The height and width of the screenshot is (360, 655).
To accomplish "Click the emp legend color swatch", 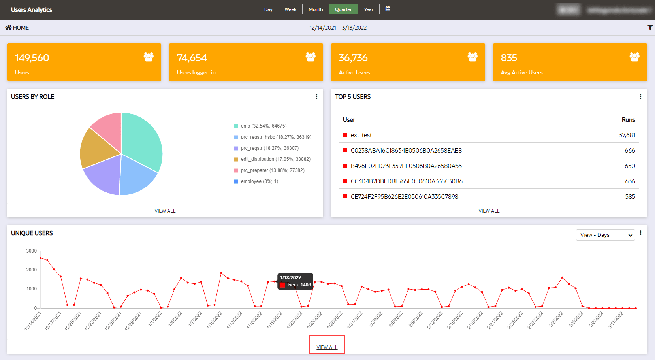I will pos(236,126).
